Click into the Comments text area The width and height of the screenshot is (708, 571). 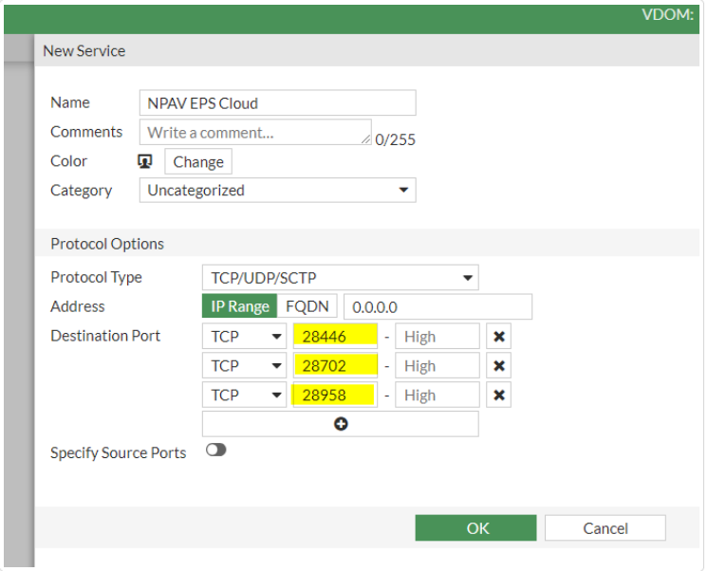pyautogui.click(x=254, y=133)
